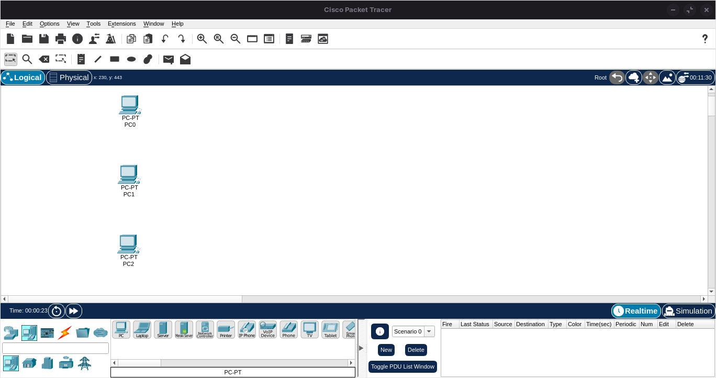This screenshot has width=716, height=378.
Task: Open a file with the folder icon
Action: click(x=27, y=39)
